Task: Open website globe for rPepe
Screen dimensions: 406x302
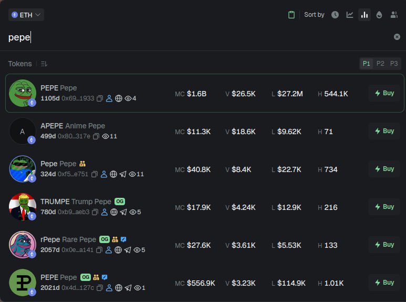Action: (118, 250)
